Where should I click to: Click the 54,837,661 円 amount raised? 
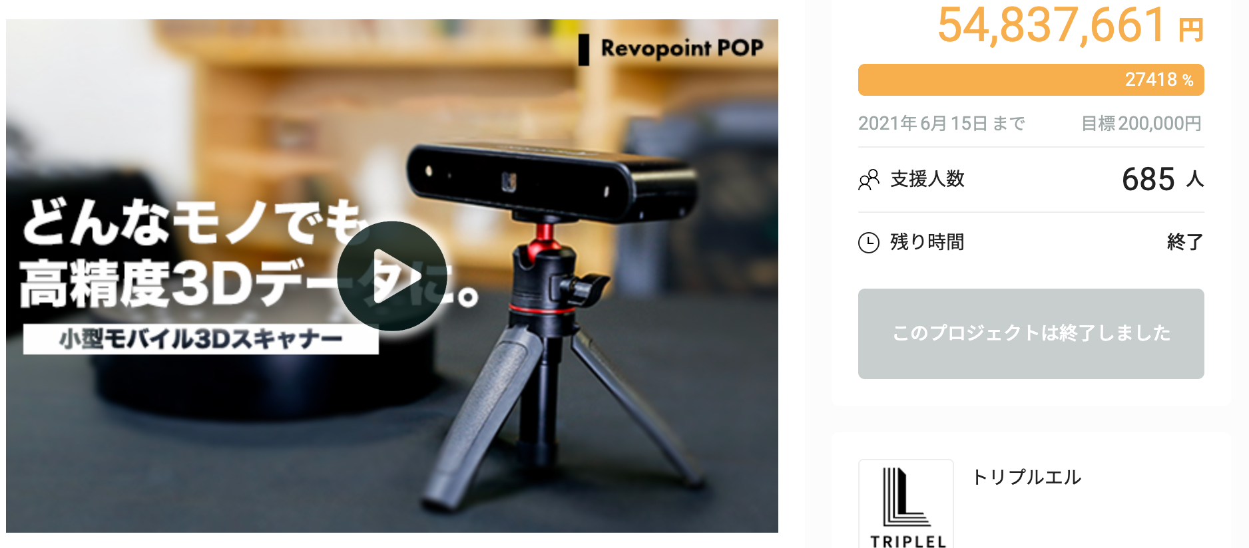tap(1071, 25)
